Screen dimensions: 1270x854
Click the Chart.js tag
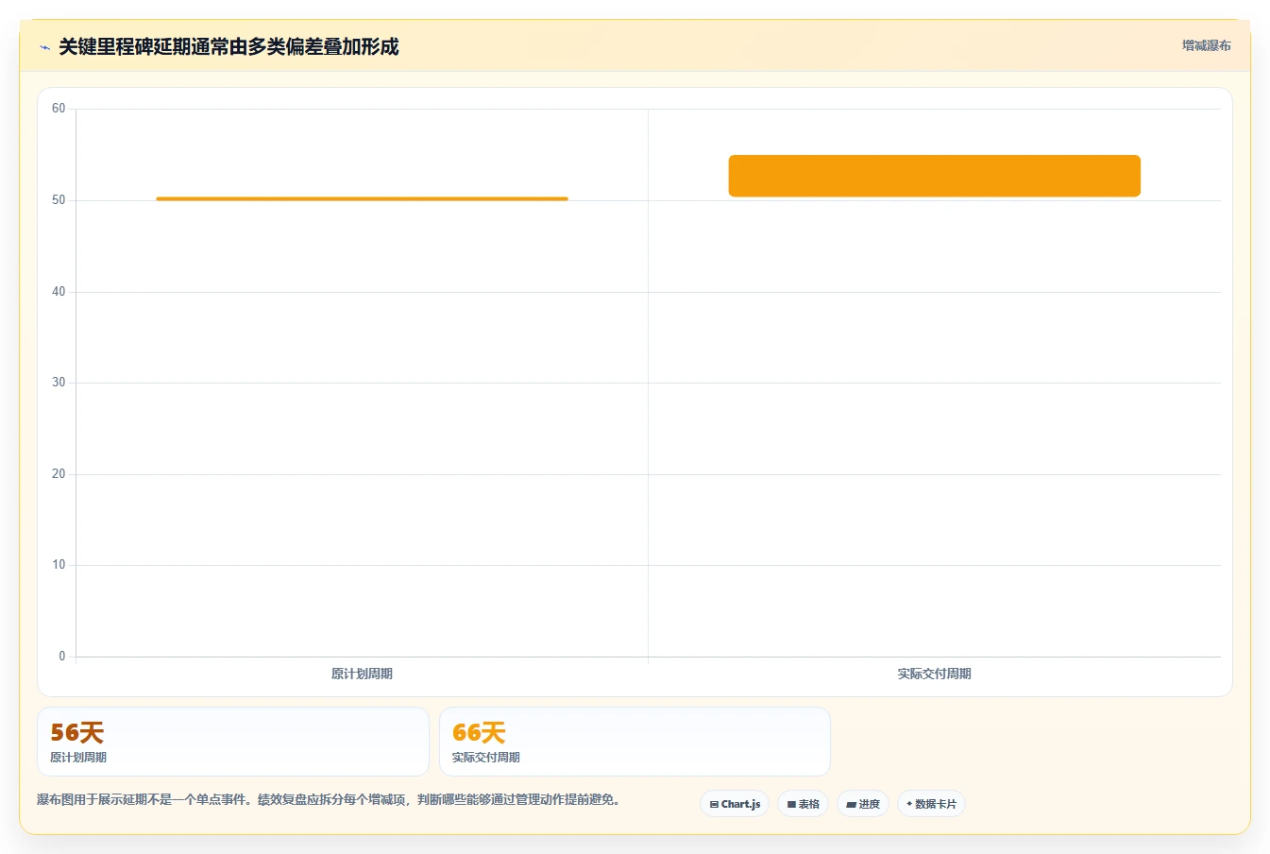[x=735, y=804]
